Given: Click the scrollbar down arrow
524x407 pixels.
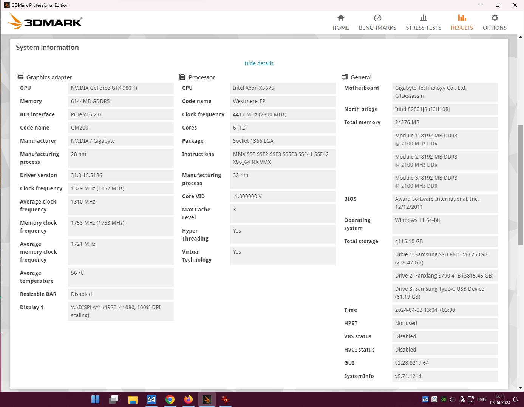Looking at the screenshot, I should tap(521, 388).
